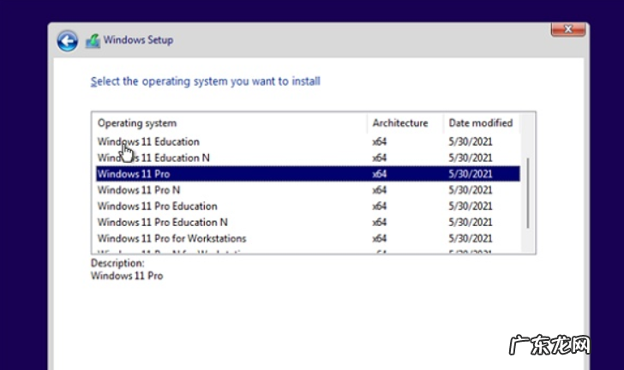
Task: Go back using the blue arrow button
Action: tap(67, 41)
